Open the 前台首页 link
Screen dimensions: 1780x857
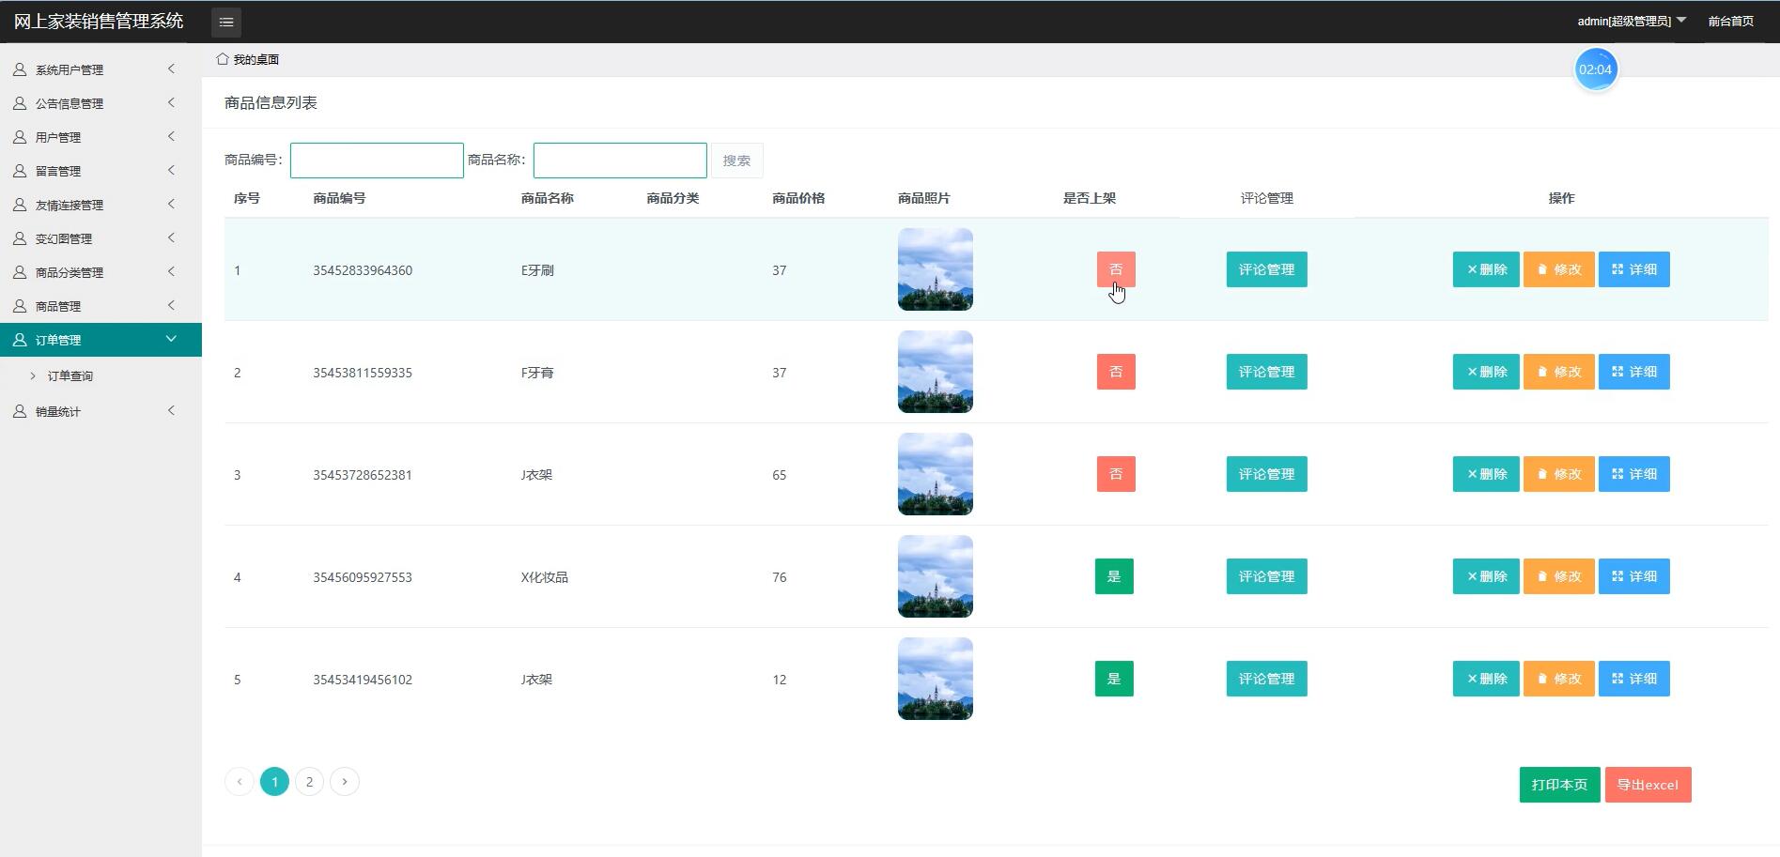pyautogui.click(x=1730, y=21)
